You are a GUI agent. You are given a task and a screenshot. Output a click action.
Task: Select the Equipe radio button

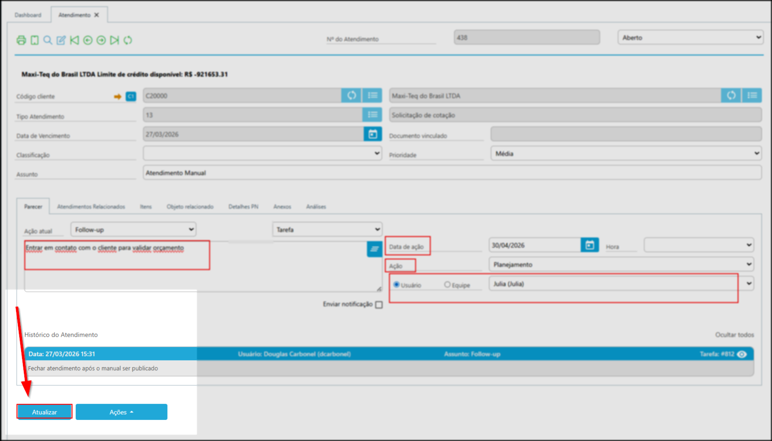447,285
